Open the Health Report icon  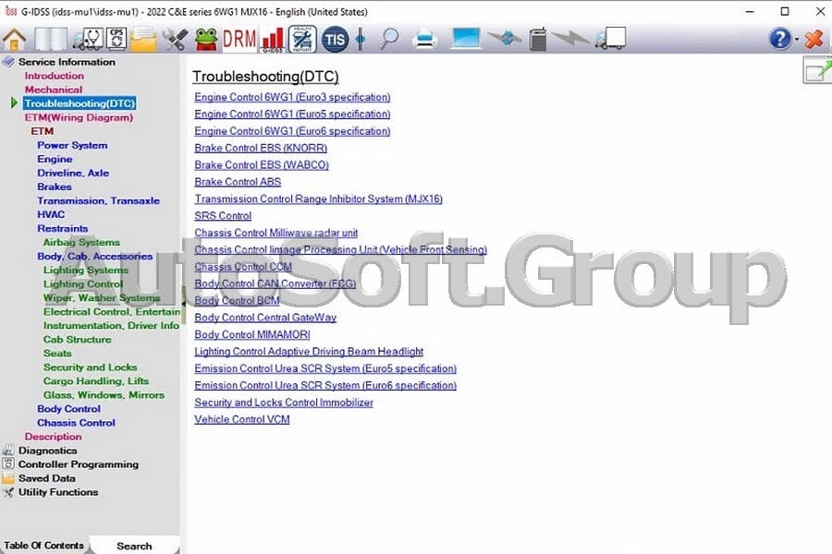[302, 39]
